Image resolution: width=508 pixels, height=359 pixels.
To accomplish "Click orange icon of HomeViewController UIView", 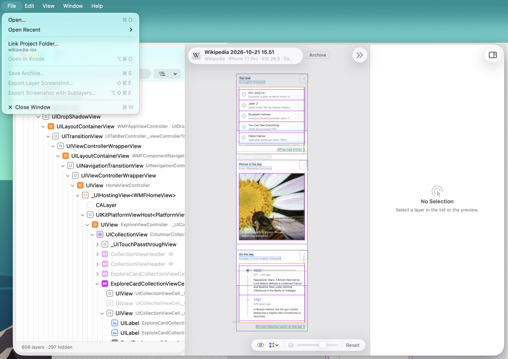I will [80, 185].
